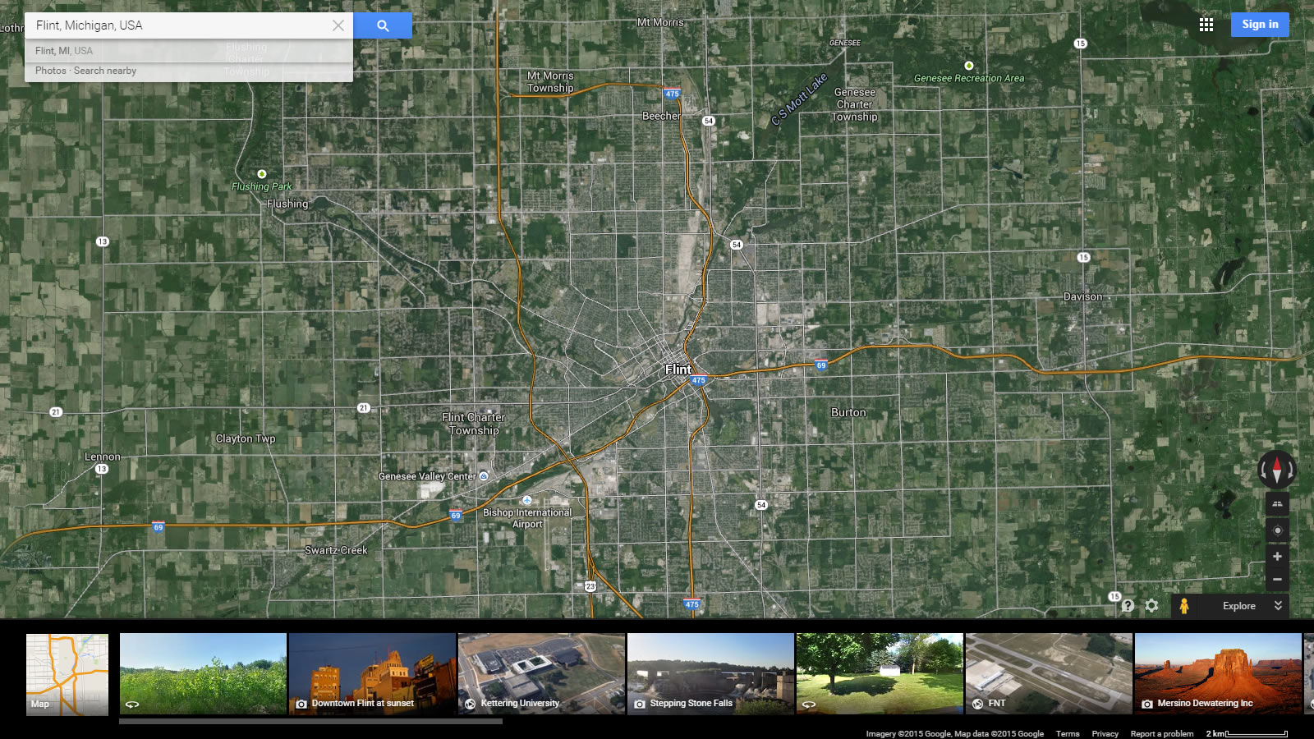The height and width of the screenshot is (739, 1314).
Task: Show my location on map
Action: coord(1277,530)
